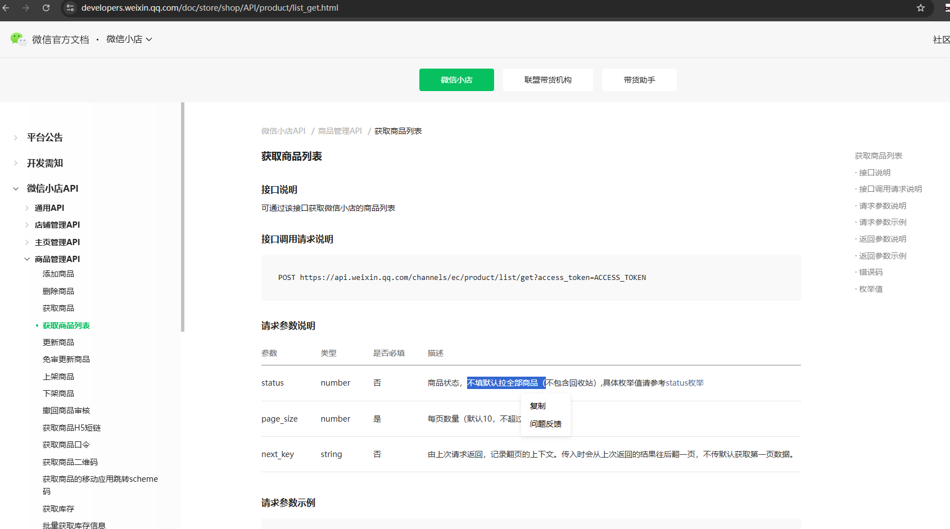The image size is (950, 529).
Task: View site information icon in address bar
Action: (x=70, y=8)
